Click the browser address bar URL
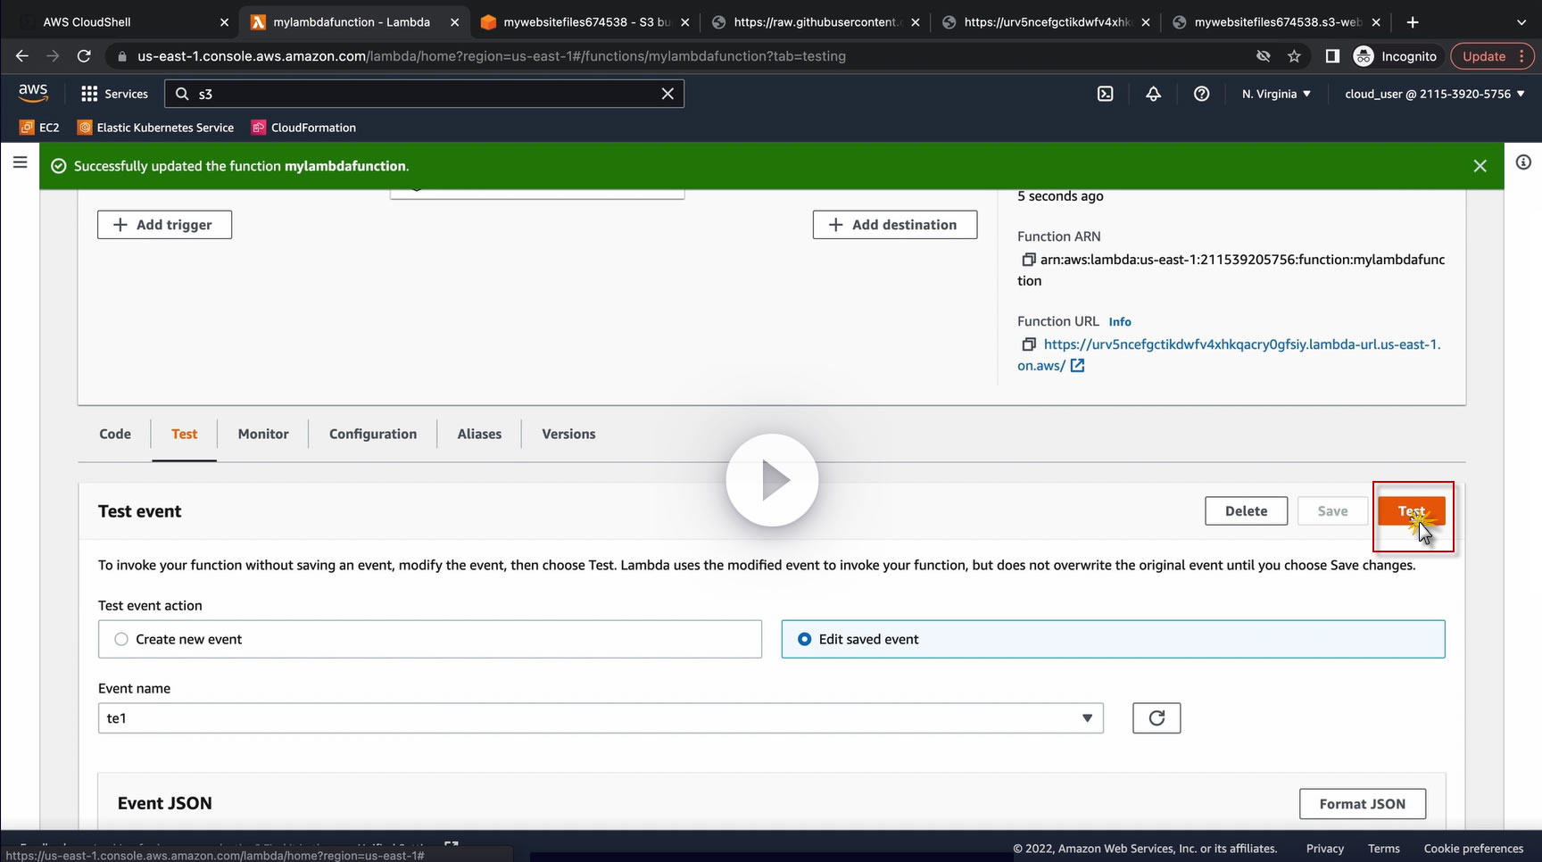Viewport: 1542px width, 862px height. 492,56
